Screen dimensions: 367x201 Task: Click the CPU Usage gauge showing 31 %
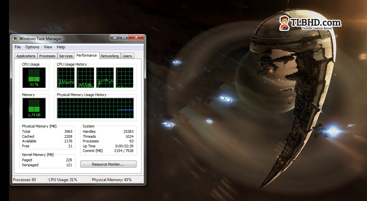click(34, 78)
